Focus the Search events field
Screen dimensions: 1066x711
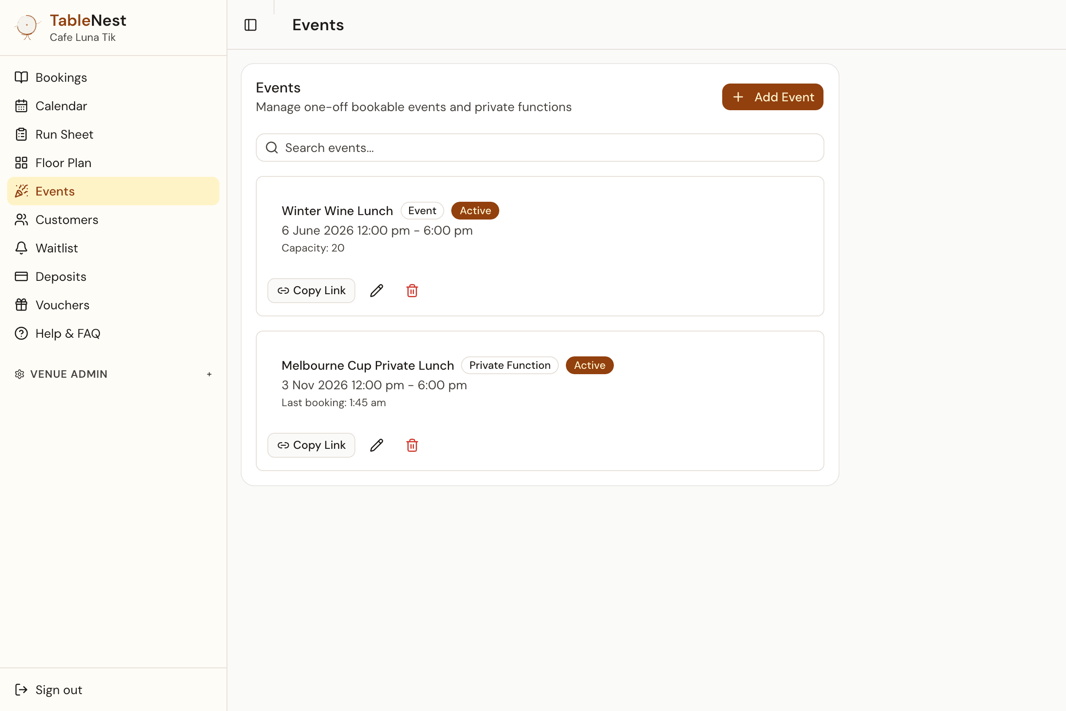(540, 148)
